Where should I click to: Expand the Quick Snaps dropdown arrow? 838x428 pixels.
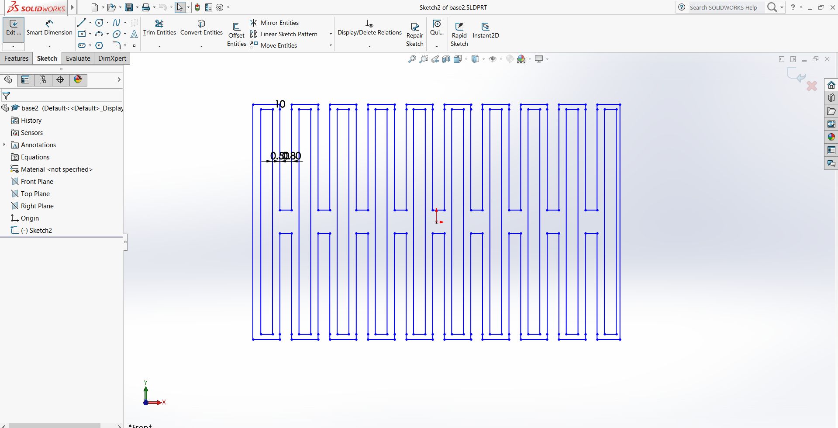pos(437,46)
